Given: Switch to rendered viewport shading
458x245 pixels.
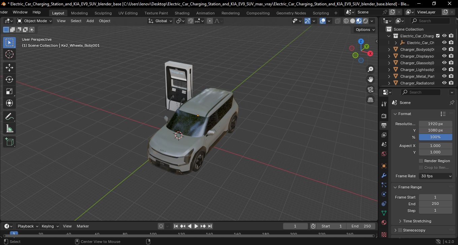Looking at the screenshot, I should pyautogui.click(x=365, y=21).
